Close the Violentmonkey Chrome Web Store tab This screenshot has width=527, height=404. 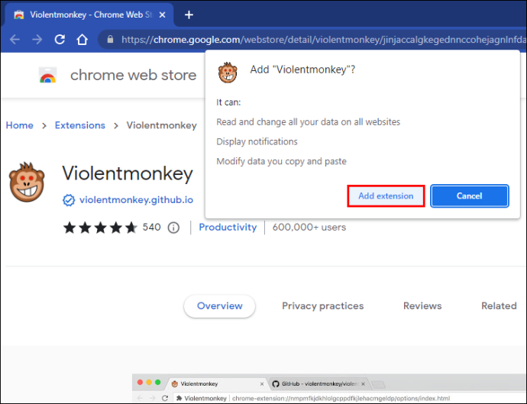coord(163,15)
